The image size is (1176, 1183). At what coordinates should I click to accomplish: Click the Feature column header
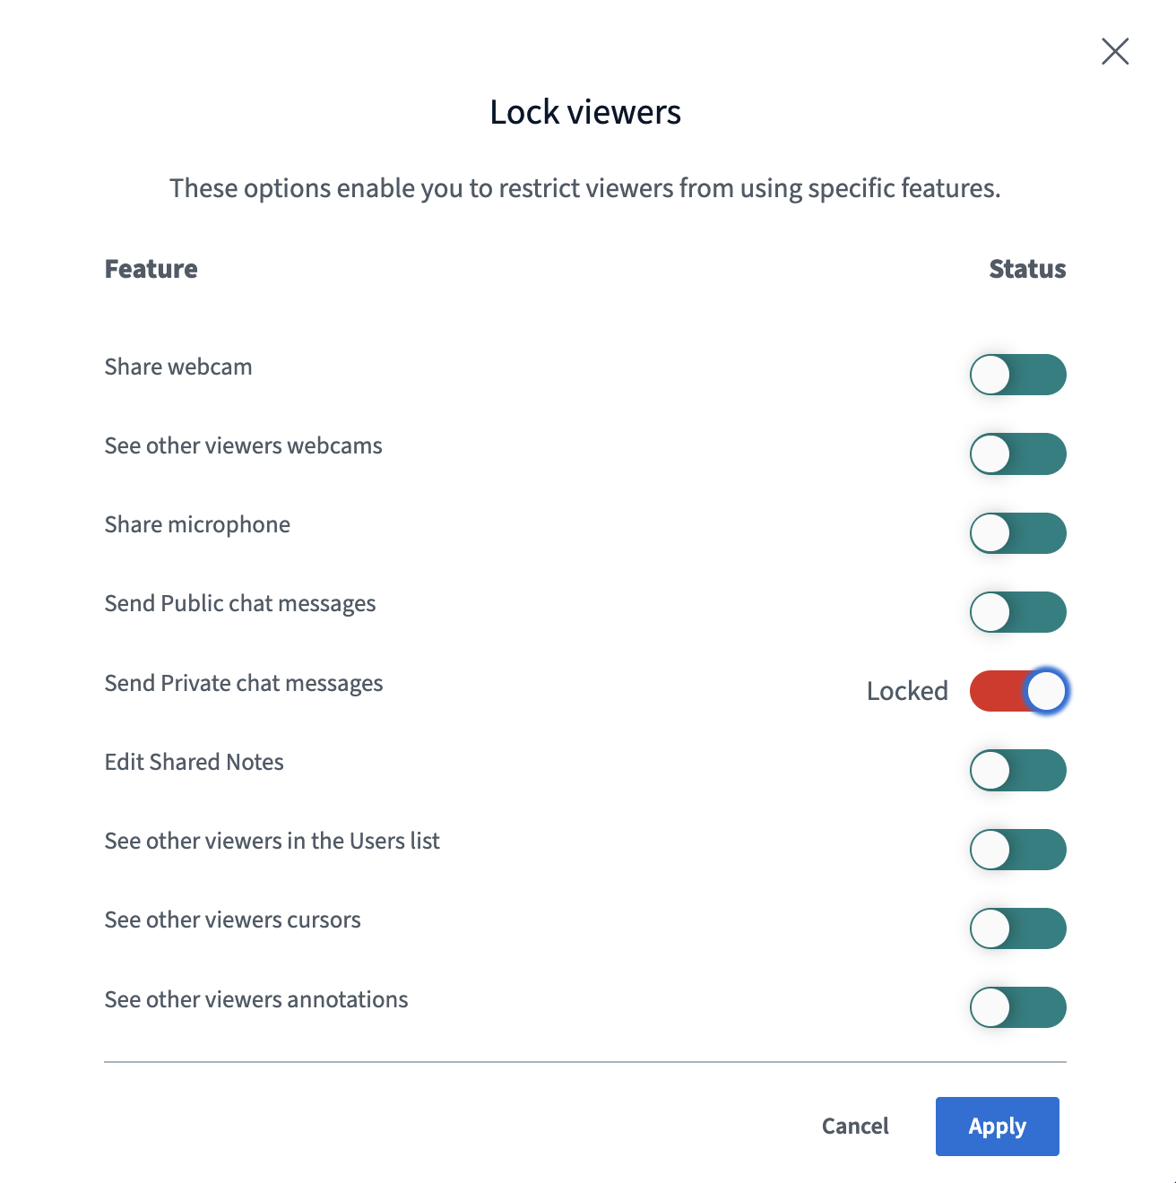[x=151, y=269]
